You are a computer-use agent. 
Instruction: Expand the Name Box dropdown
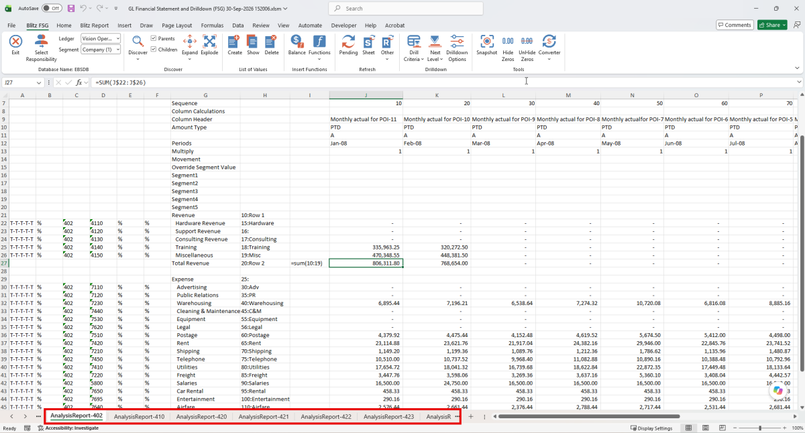pyautogui.click(x=39, y=82)
